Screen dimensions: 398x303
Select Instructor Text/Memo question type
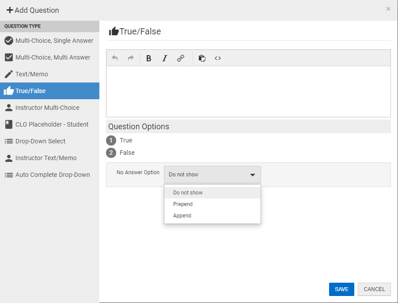50,158
